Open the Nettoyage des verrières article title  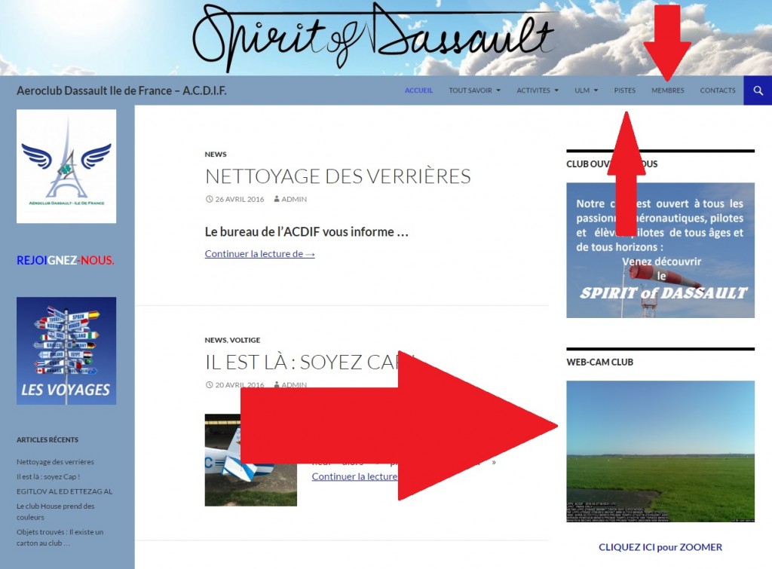338,176
